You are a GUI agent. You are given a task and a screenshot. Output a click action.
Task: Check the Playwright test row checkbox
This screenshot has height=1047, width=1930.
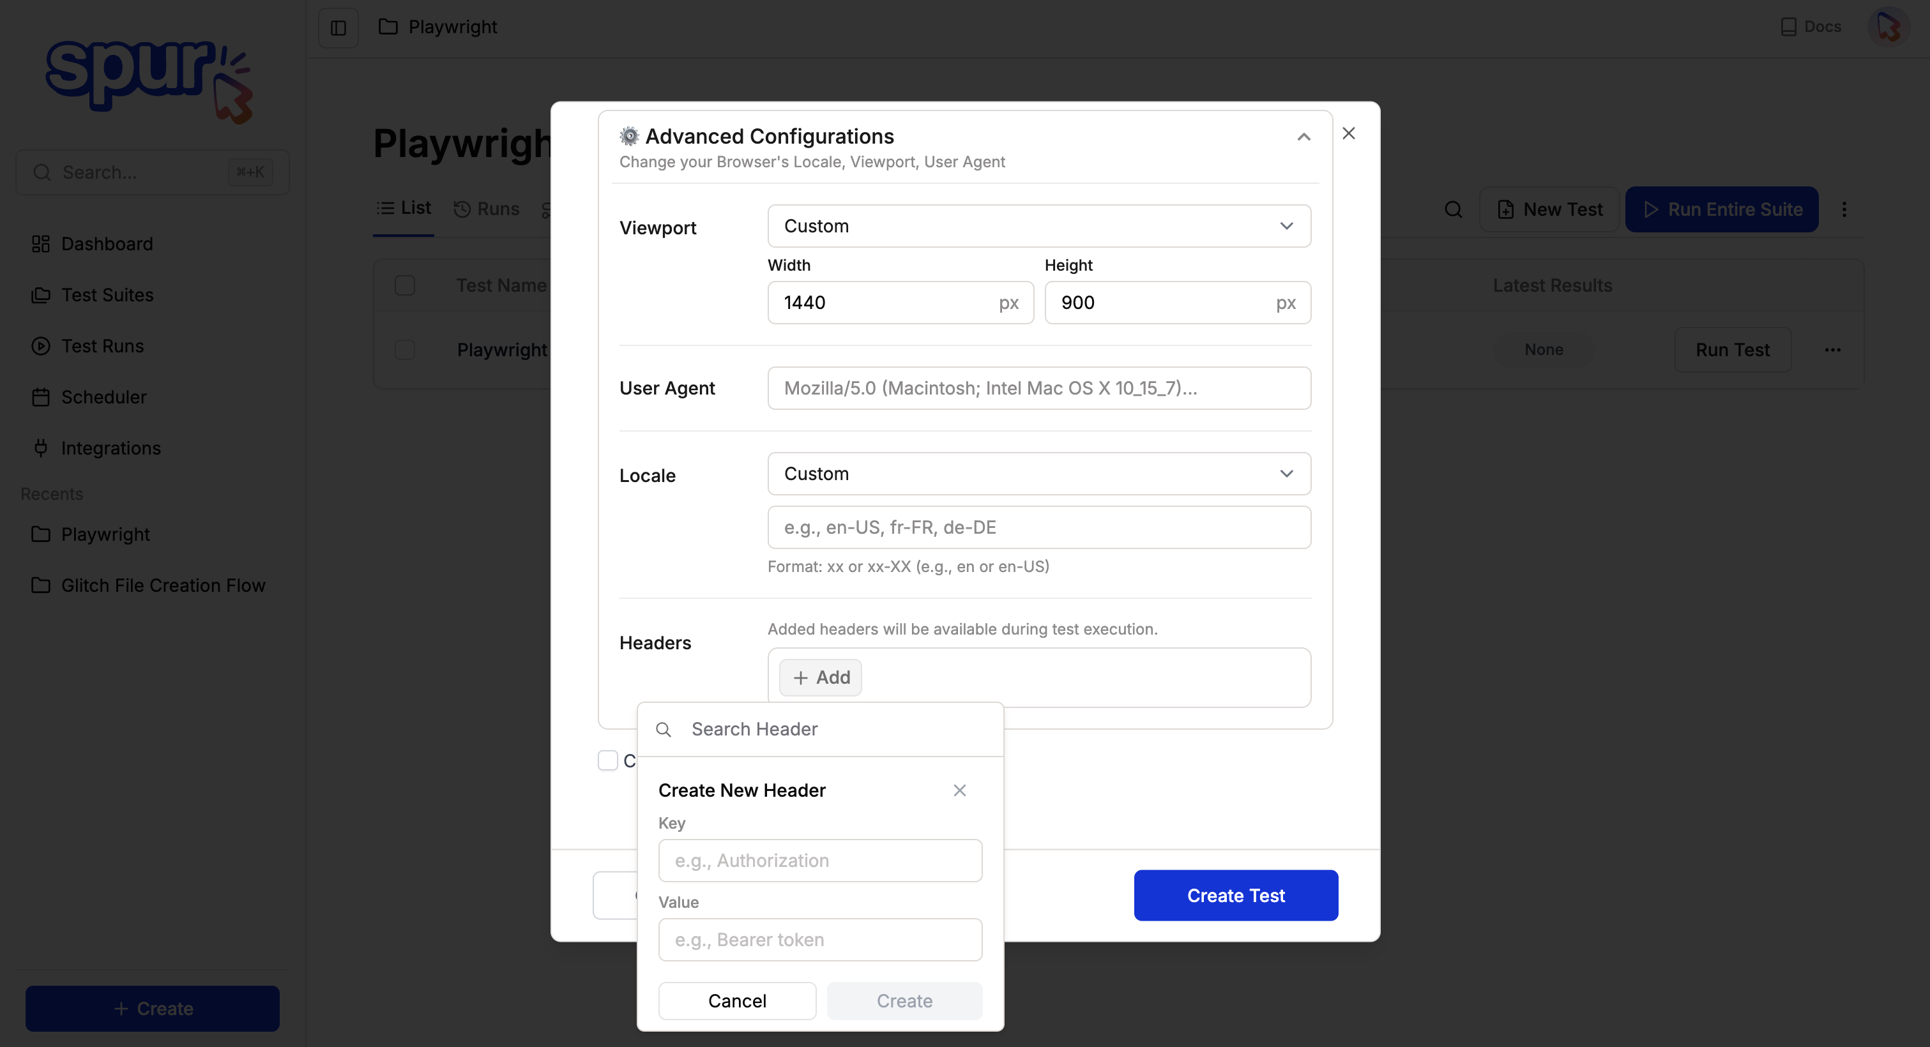click(404, 350)
